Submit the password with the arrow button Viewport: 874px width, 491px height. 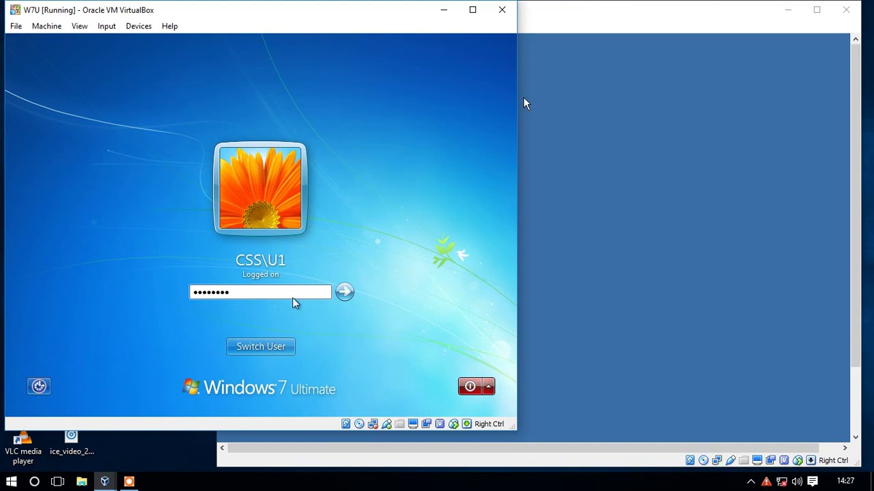pyautogui.click(x=345, y=292)
